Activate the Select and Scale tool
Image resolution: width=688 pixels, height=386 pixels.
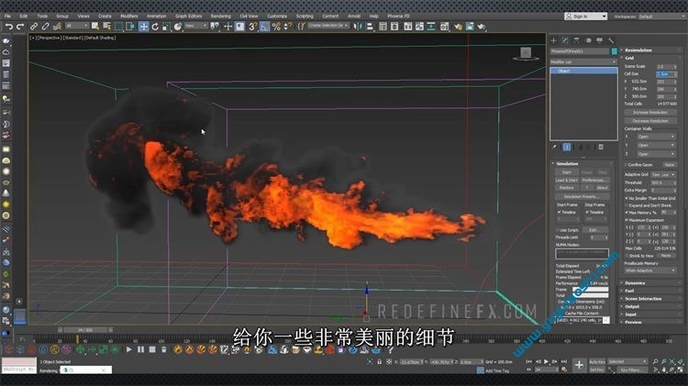coord(166,27)
